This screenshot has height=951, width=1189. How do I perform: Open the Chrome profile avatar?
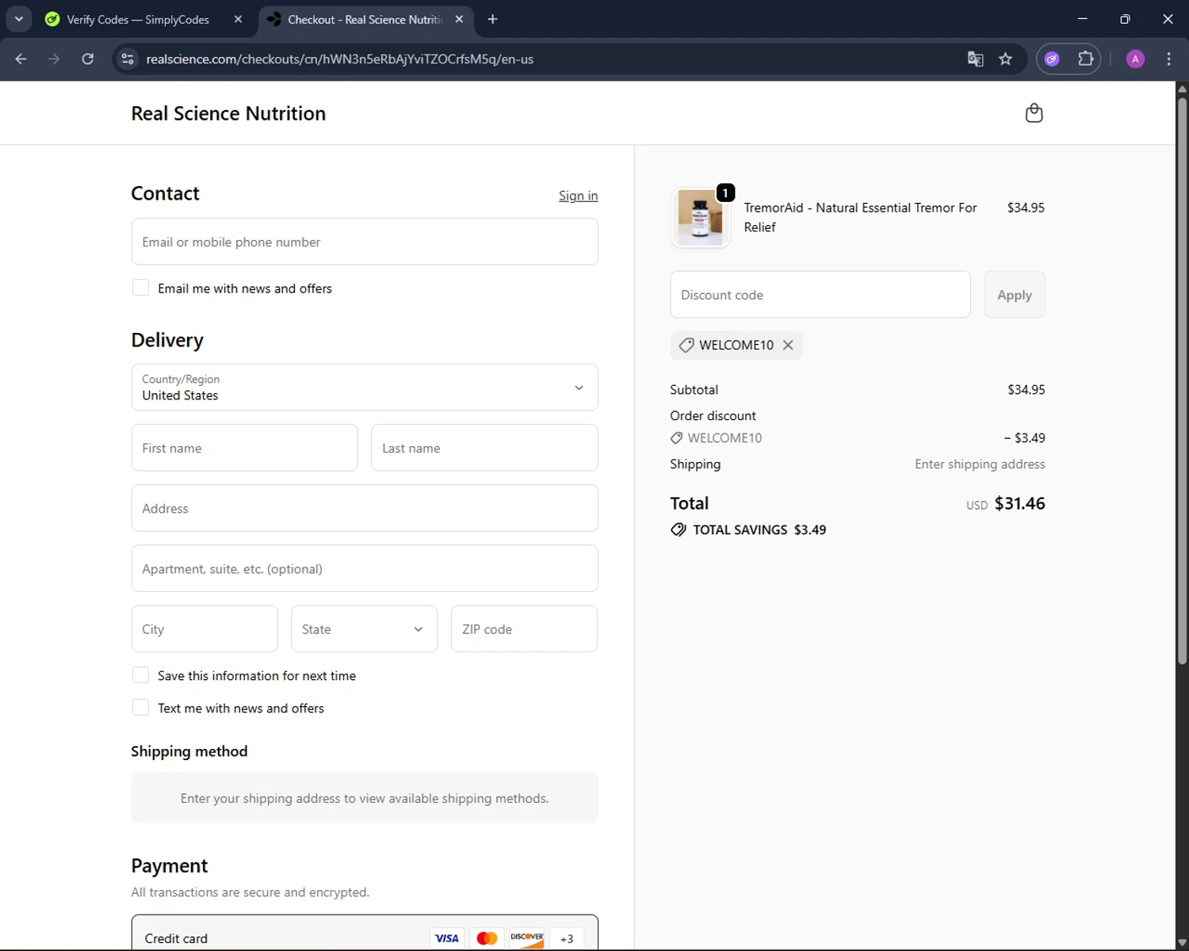(1135, 59)
